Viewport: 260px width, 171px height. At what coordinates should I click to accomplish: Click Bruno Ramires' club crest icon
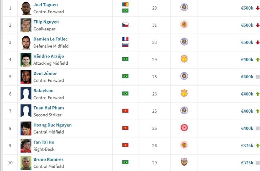point(184,162)
